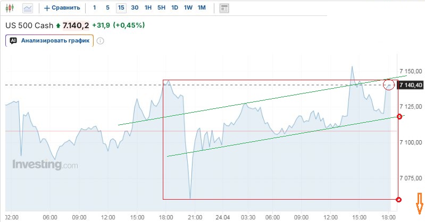Viewport: 425px width, 222px height.
Task: Switch to the 1H timeframe
Action: pos(148,8)
